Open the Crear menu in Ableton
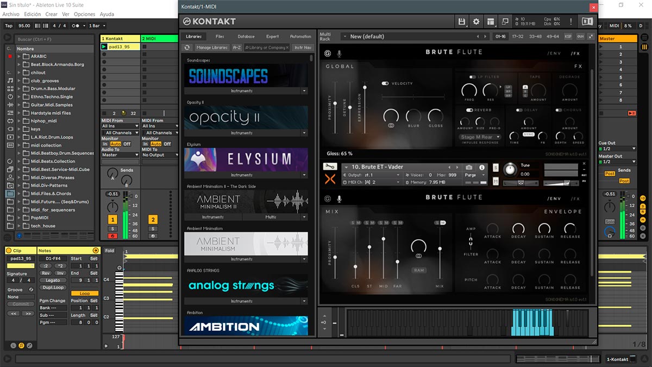 coord(51,14)
